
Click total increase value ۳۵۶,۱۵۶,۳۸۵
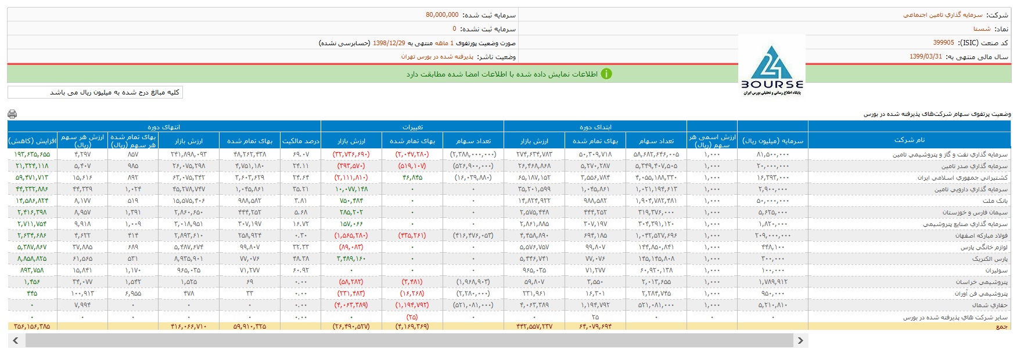(32, 326)
